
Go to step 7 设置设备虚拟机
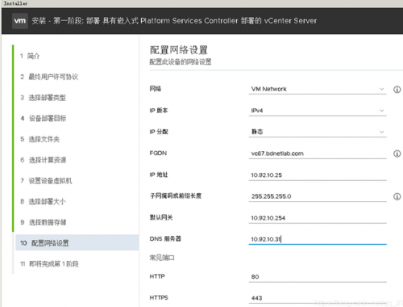tap(46, 181)
